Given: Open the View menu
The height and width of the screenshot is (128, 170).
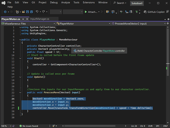Looking at the screenshot, I should 25,3.
